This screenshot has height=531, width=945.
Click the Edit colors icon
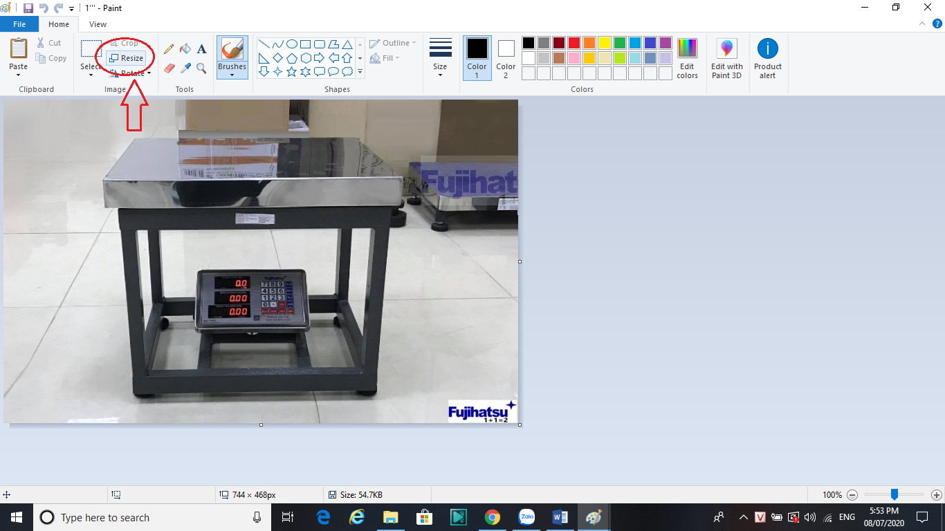coord(687,59)
